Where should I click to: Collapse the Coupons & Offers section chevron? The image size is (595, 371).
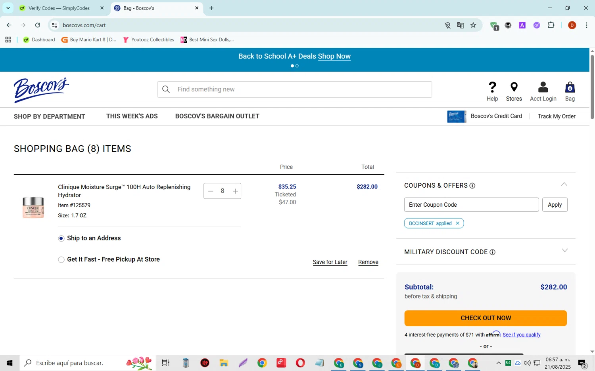click(564, 185)
